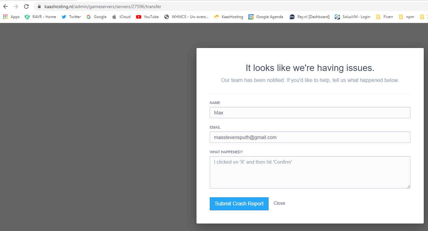This screenshot has width=428, height=231.
Task: Click the browser back arrow
Action: point(6,6)
